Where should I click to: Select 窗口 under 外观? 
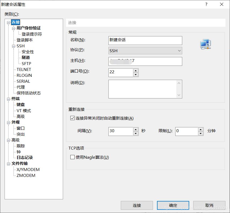pos(21,128)
